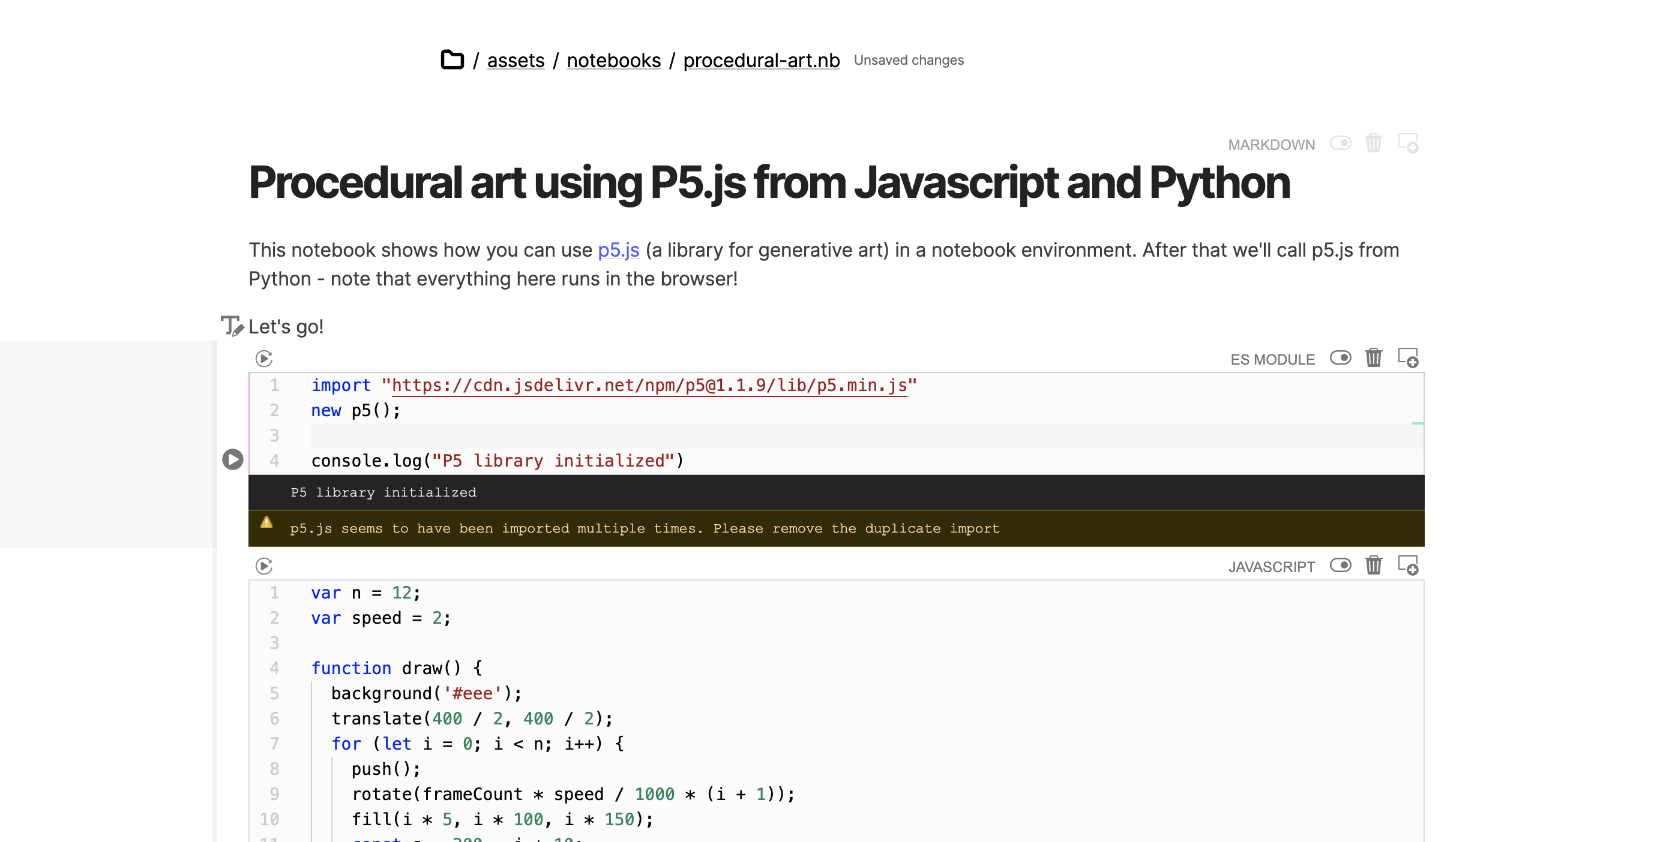Open the p5.js hyperlink in description
The image size is (1660, 842).
(618, 249)
